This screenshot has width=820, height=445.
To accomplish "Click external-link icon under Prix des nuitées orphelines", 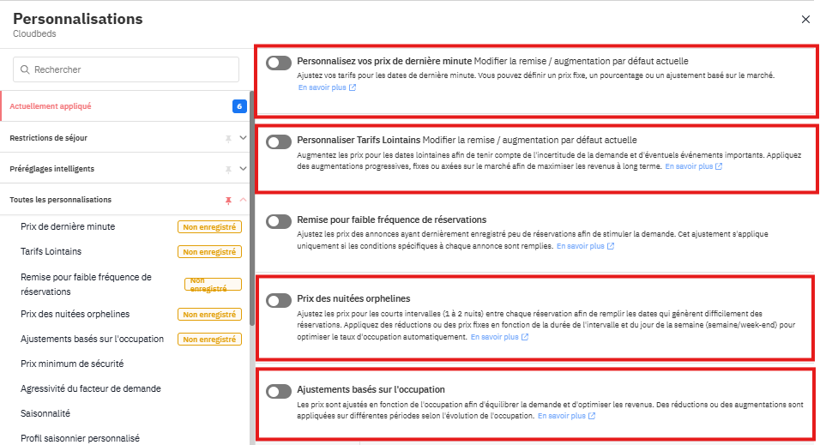I will [525, 337].
